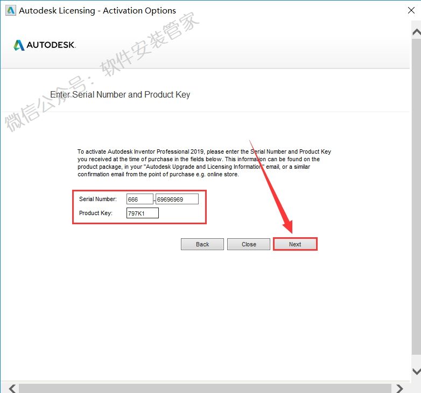Viewport: 421px width, 393px height.
Task: Select the Product Key field with 797K1
Action: click(143, 213)
